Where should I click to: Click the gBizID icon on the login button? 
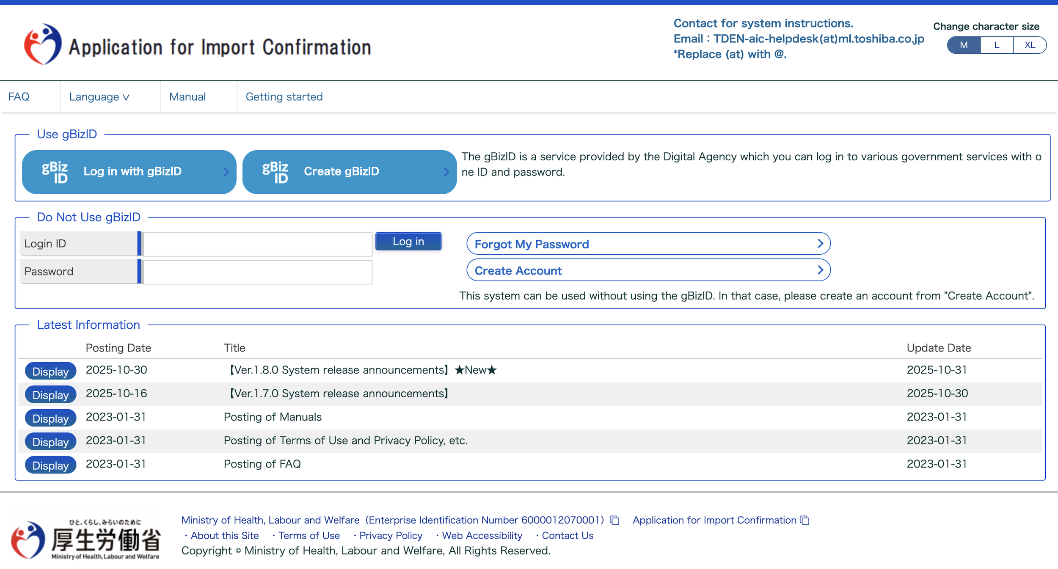tap(55, 172)
